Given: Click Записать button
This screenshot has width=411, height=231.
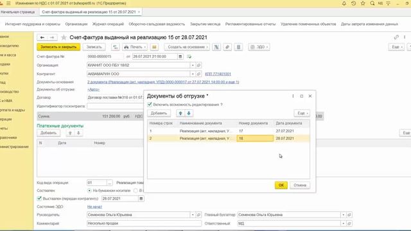Looking at the screenshot, I should coord(94,47).
